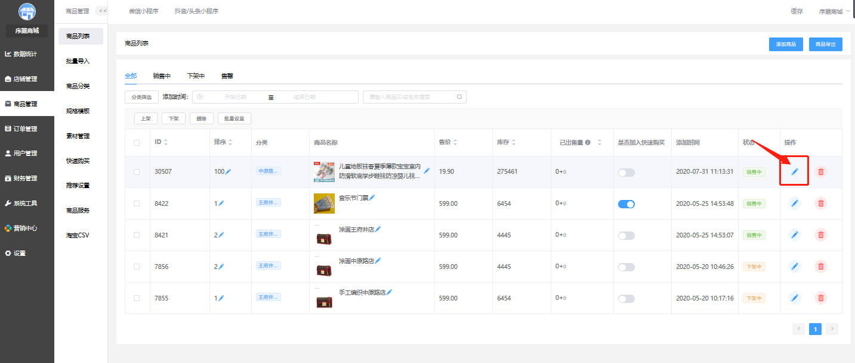
Task: Edit sort value 100 pencil icon
Action: pos(229,171)
